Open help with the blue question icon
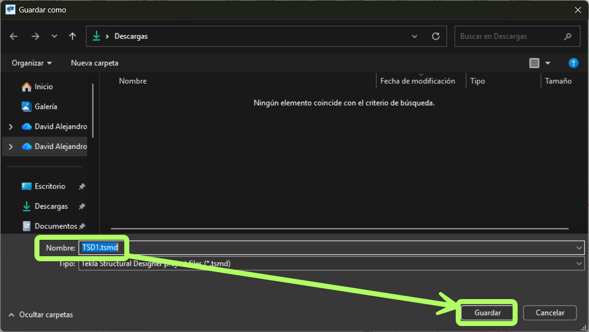The image size is (589, 332). point(573,63)
